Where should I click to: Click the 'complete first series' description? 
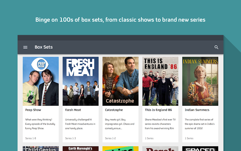[x=199, y=124]
